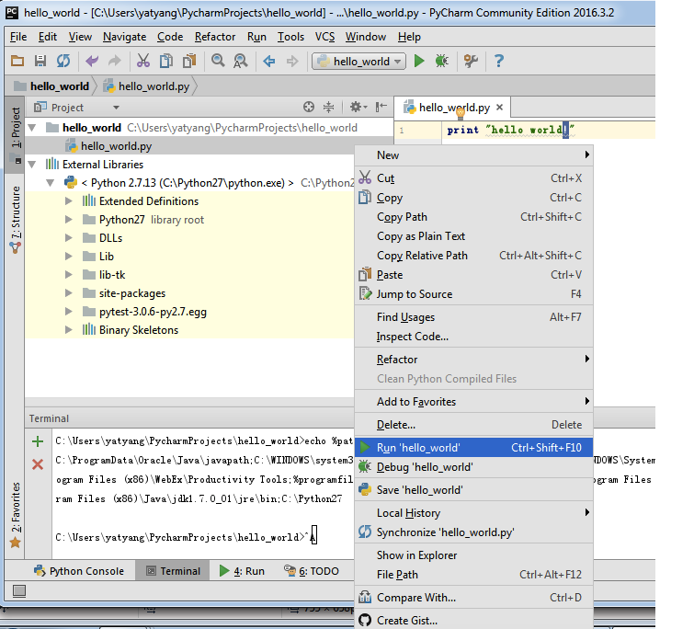Switch to Terminal tool tab
Viewport: 694px width, 629px height.
point(174,571)
